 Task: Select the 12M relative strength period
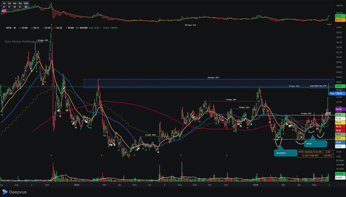26,3
